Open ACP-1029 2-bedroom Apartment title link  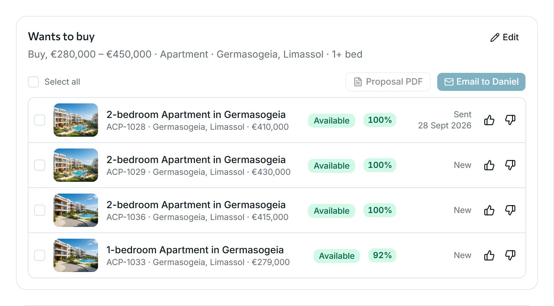click(x=196, y=160)
